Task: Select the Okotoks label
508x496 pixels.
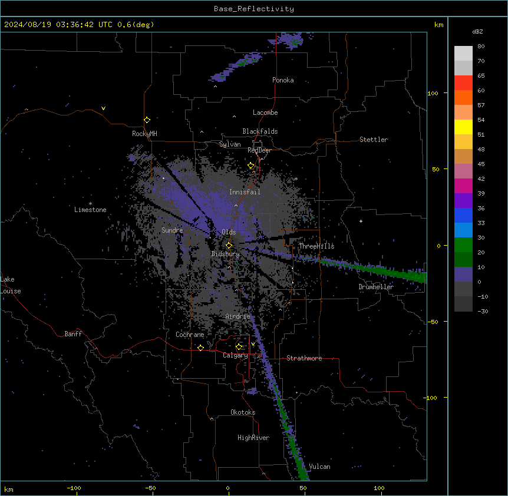Action: (x=243, y=412)
